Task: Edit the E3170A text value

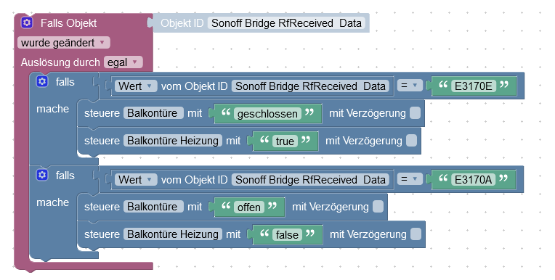Action: [473, 180]
